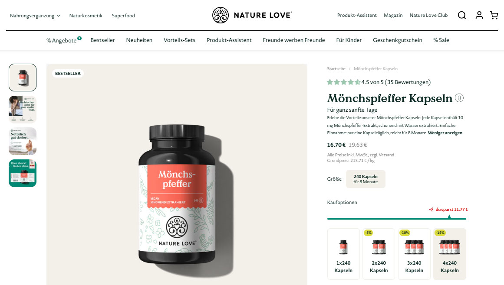Expand the Nahrungsergänzung dropdown menu
This screenshot has height=285, width=504.
pos(35,16)
